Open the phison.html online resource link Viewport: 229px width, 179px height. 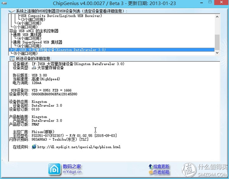coord(79,147)
